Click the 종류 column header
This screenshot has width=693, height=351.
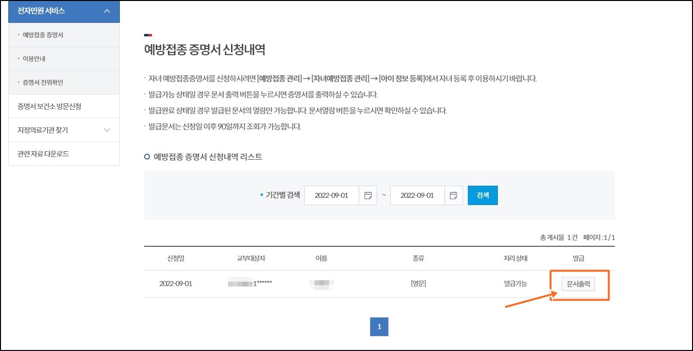[418, 258]
